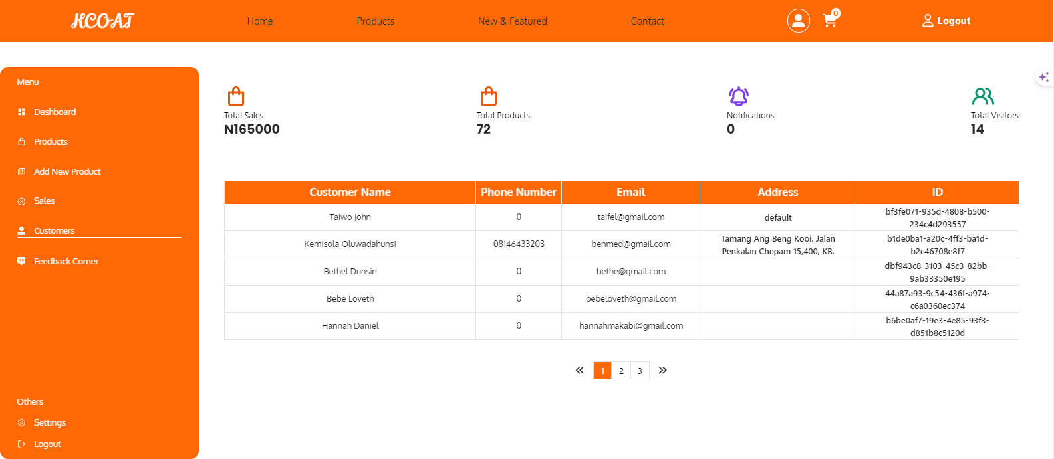
Task: Click the Settings gear icon in sidebar
Action: (21, 422)
